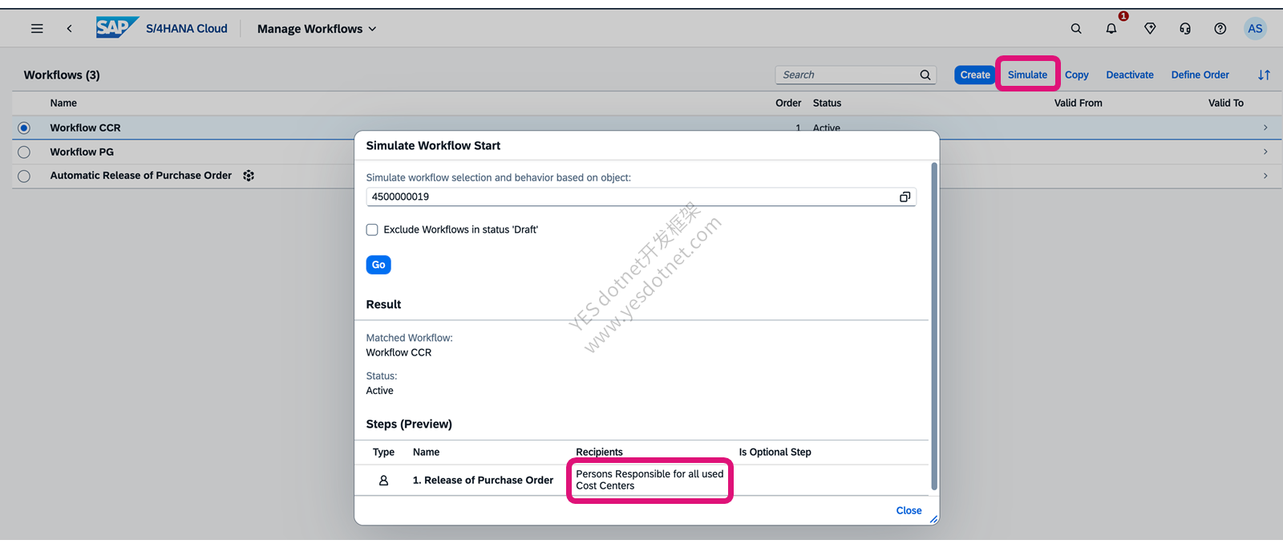This screenshot has width=1283, height=548.
Task: Open the headset support icon
Action: [x=1185, y=28]
